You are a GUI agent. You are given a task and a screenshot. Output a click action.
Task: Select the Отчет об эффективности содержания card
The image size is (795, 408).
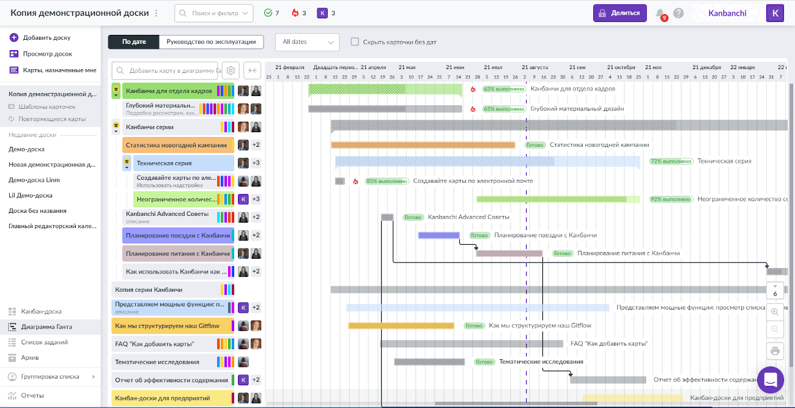pyautogui.click(x=172, y=380)
